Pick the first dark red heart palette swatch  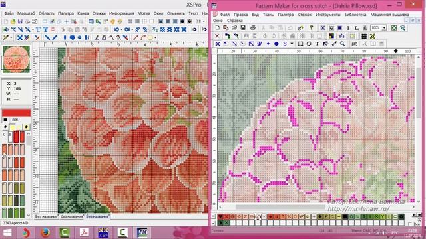tap(220, 217)
